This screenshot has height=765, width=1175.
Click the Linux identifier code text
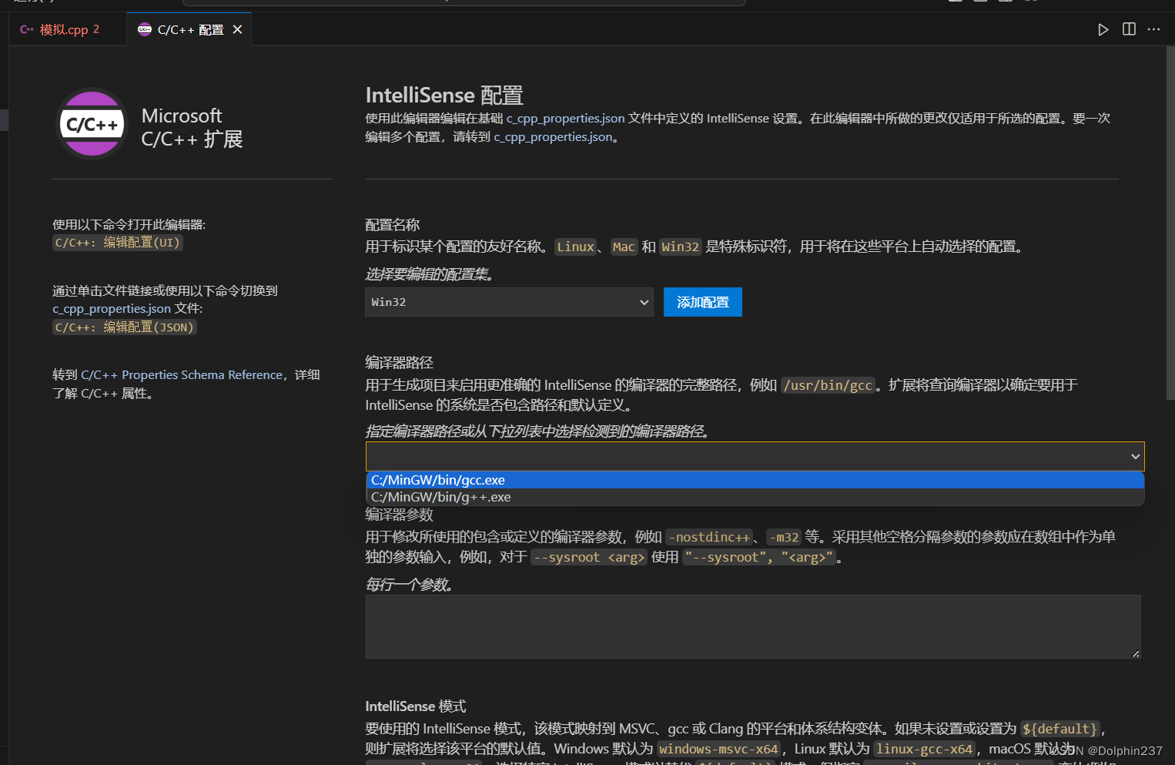[576, 247]
